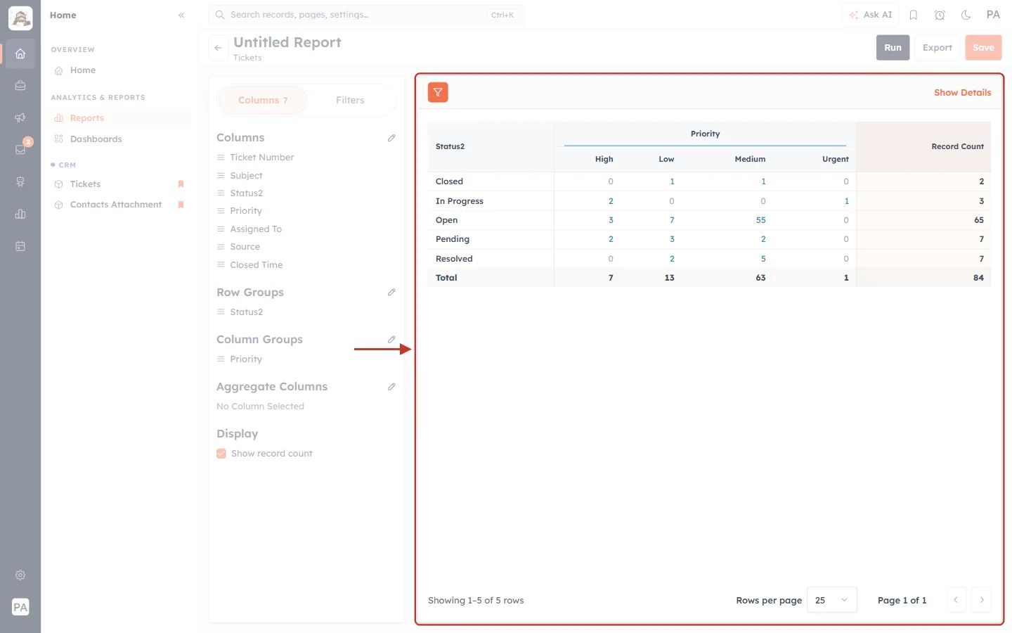Screen dimensions: 1012x633
Task: Open Contacts Attachment in the sidebar
Action: (x=116, y=205)
